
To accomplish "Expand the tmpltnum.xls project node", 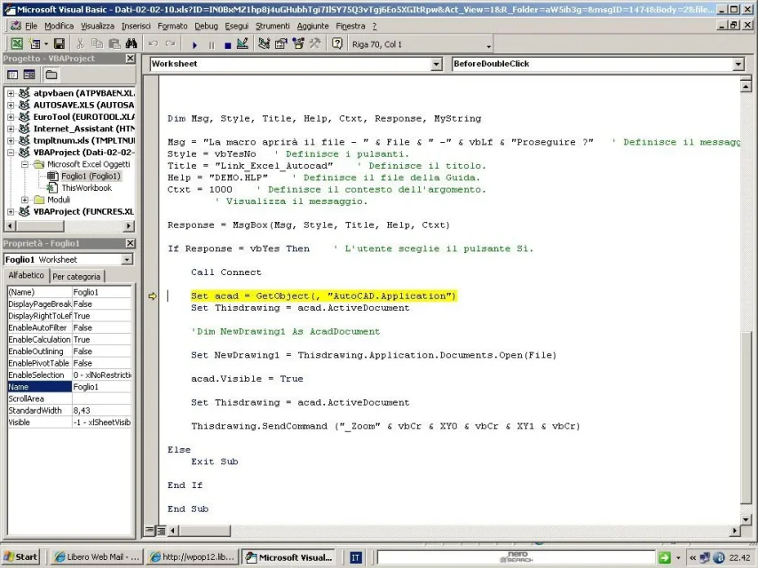I will 11,141.
